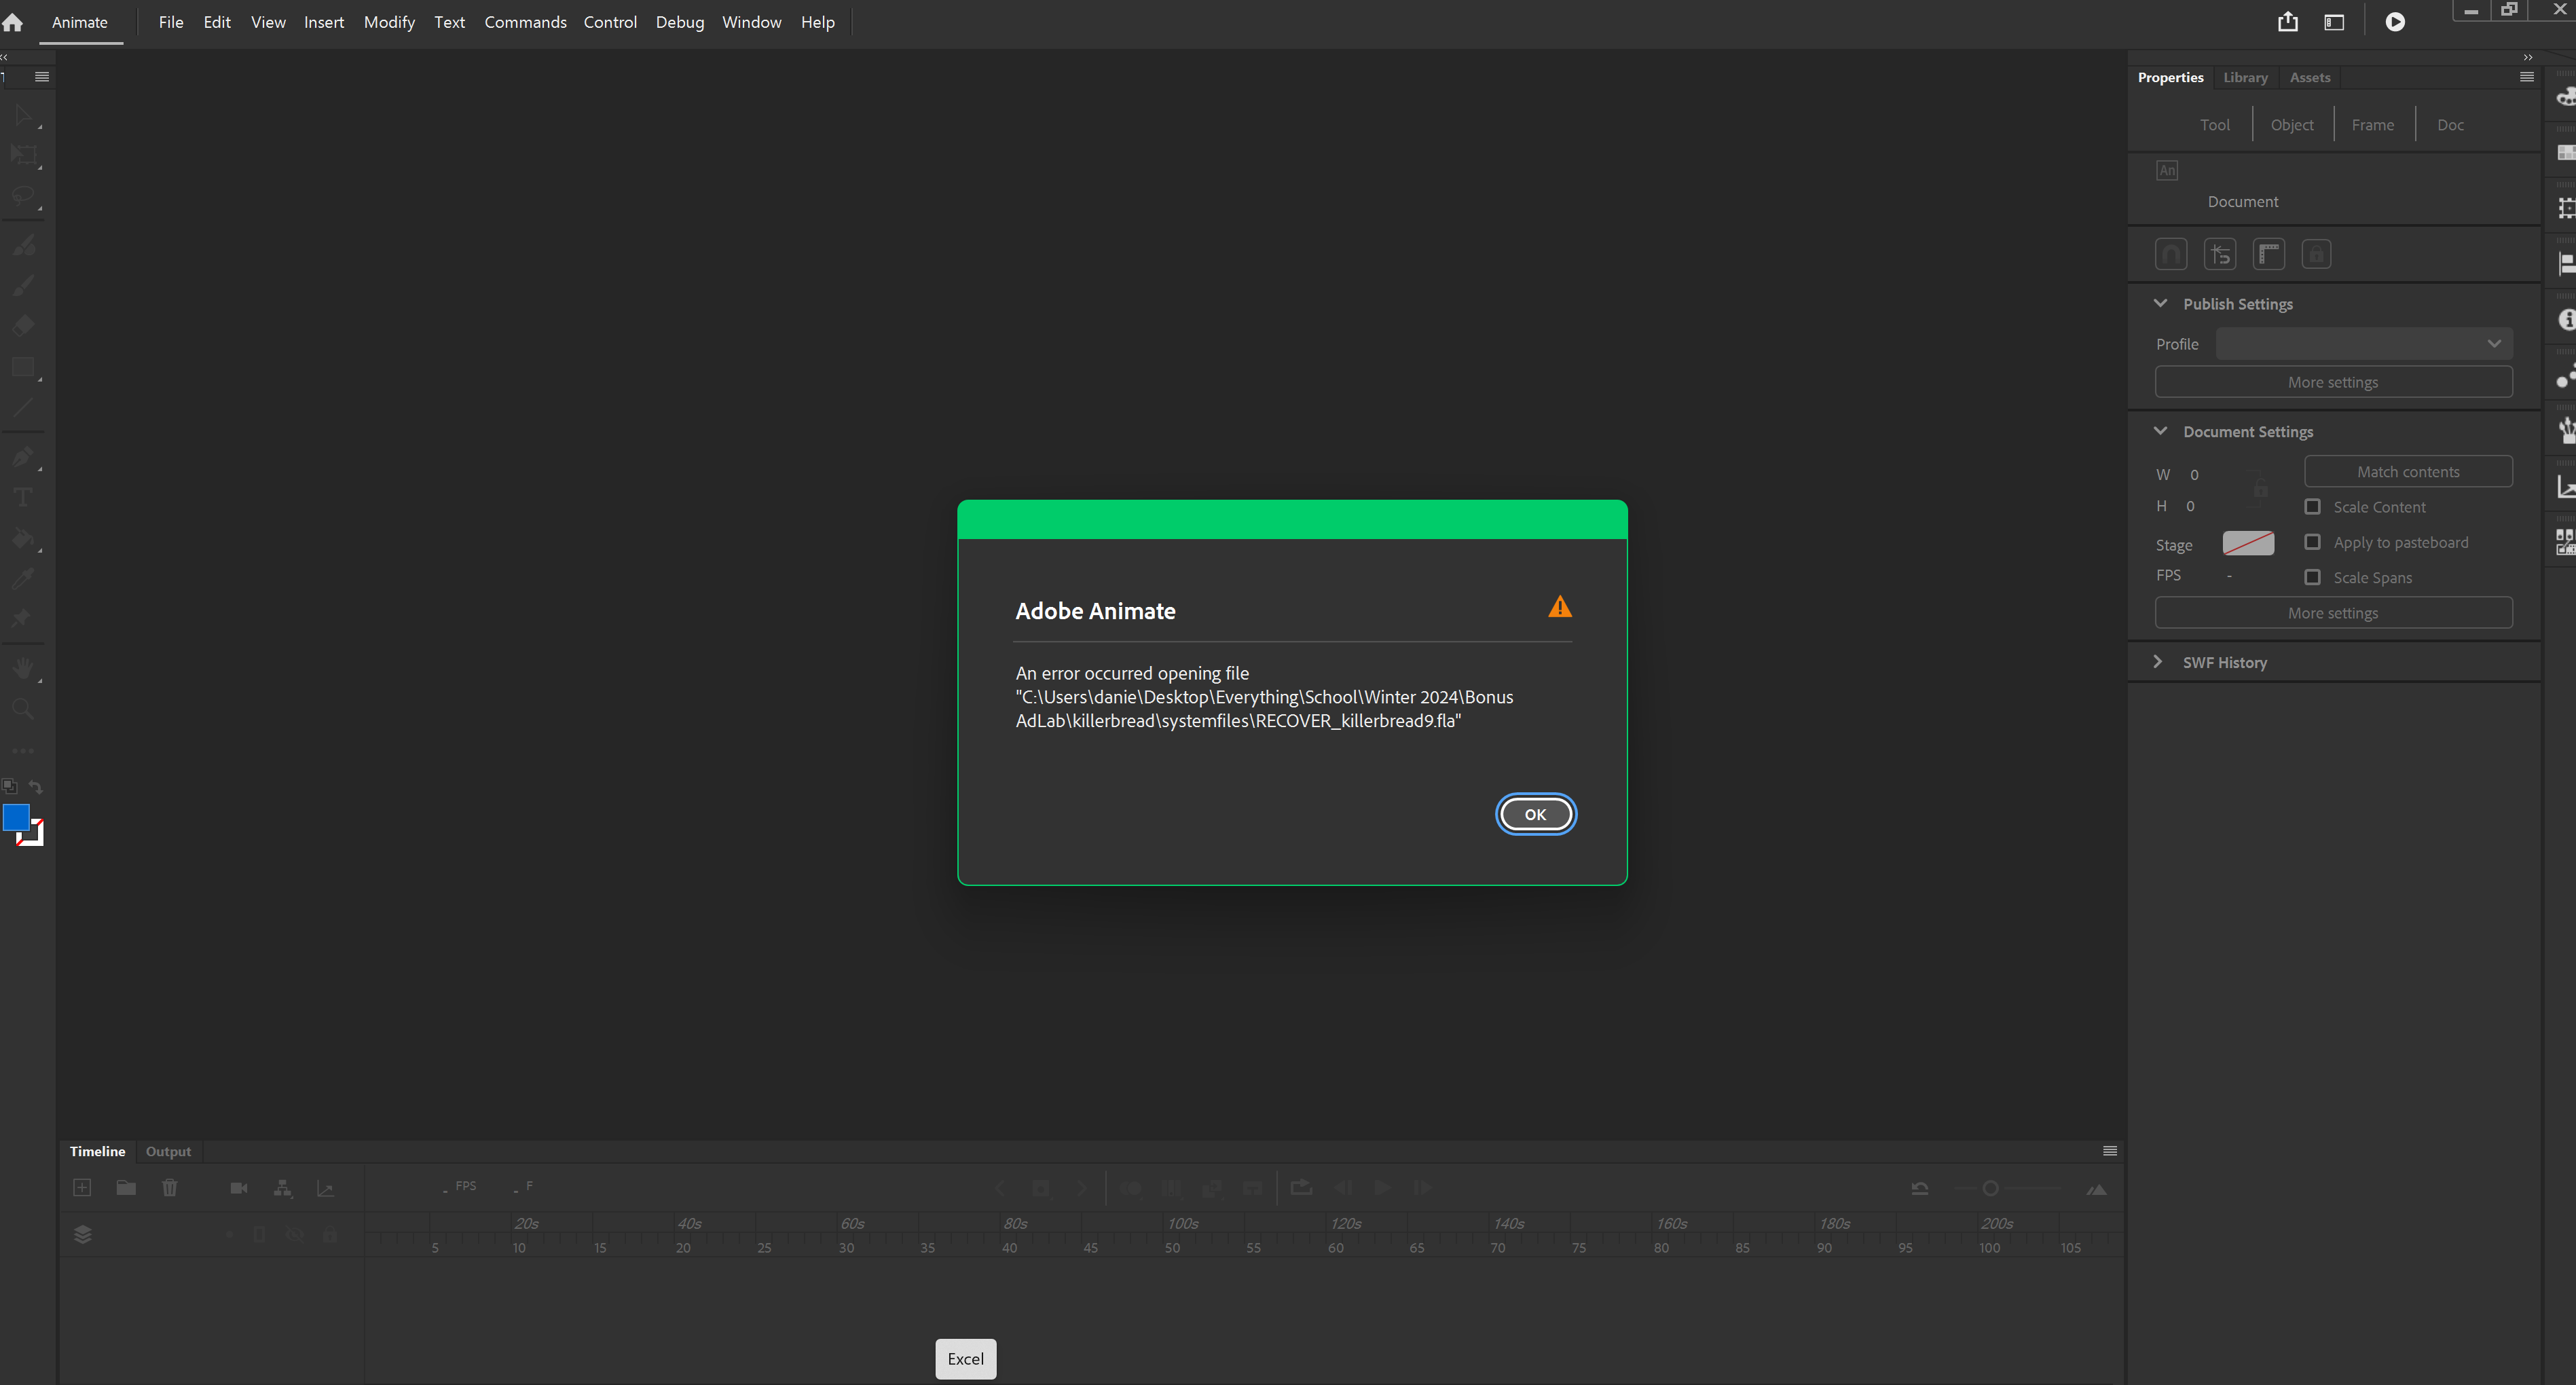This screenshot has width=2576, height=1385.
Task: Click Match contents in Document Settings
Action: (2408, 471)
